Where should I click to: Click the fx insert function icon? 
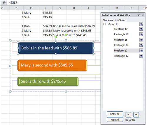4,2
